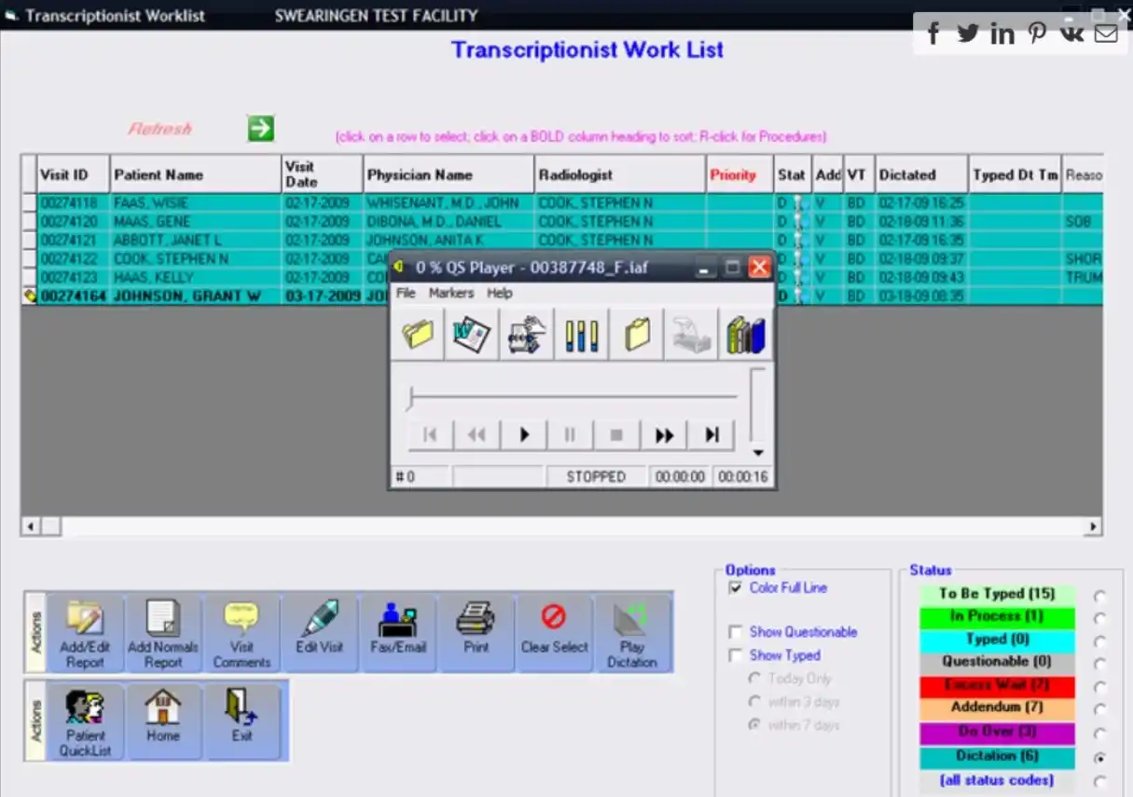Select the (all status codes) radio button
The width and height of the screenshot is (1133, 797).
(x=1100, y=781)
